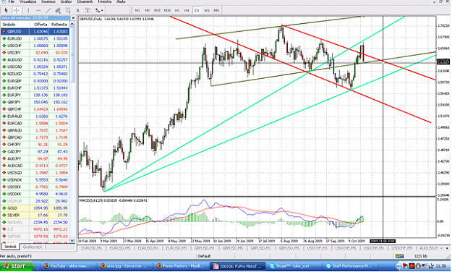Choose the Fibonacci Retracement tool
The height and width of the screenshot is (272, 452).
point(68,10)
